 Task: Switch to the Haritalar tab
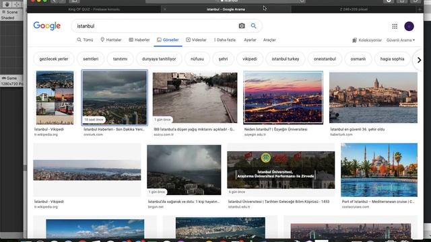pos(110,40)
